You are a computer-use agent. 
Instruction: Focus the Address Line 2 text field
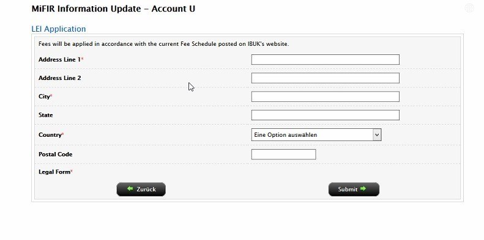[326, 78]
